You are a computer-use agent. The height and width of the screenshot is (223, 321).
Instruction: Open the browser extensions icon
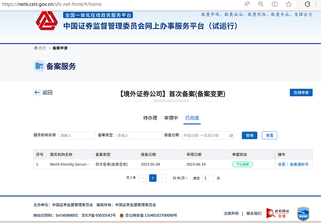tap(307, 4)
